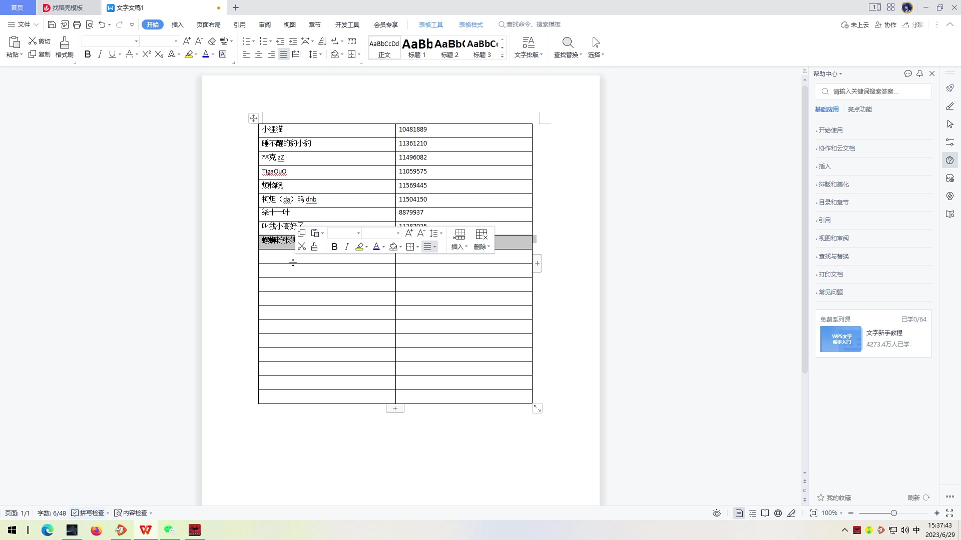The width and height of the screenshot is (961, 540).
Task: Toggle spell check in status bar
Action: click(x=89, y=513)
